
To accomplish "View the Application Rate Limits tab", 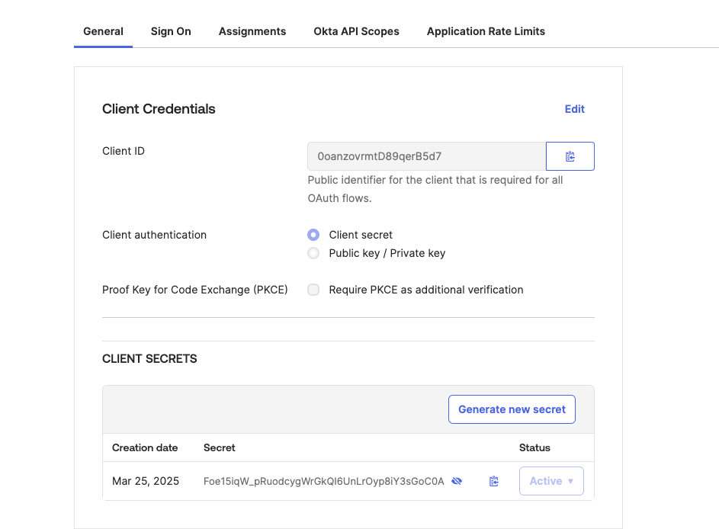I will coord(486,31).
